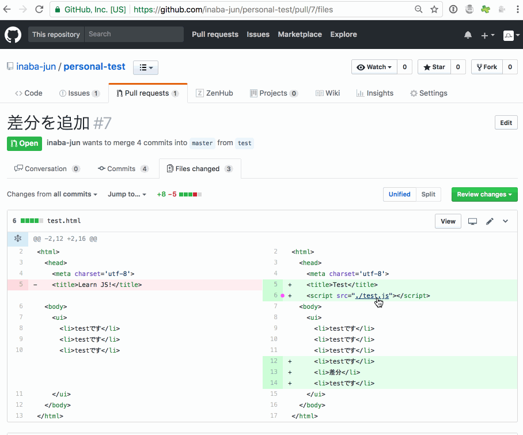Viewport: 523px width, 435px height.
Task: Click the Watch count 0
Action: (x=404, y=67)
